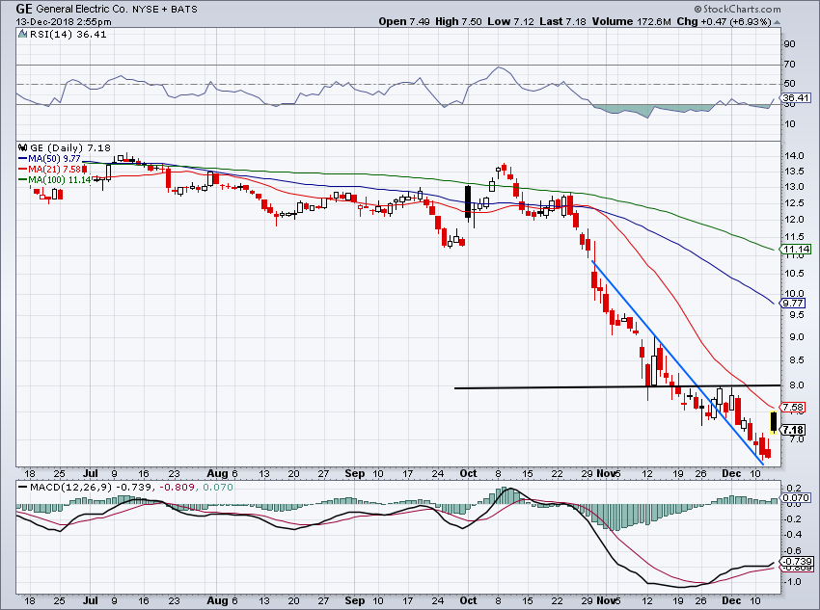
Task: Click the red MA(21) legend swatch
Action: coord(23,170)
